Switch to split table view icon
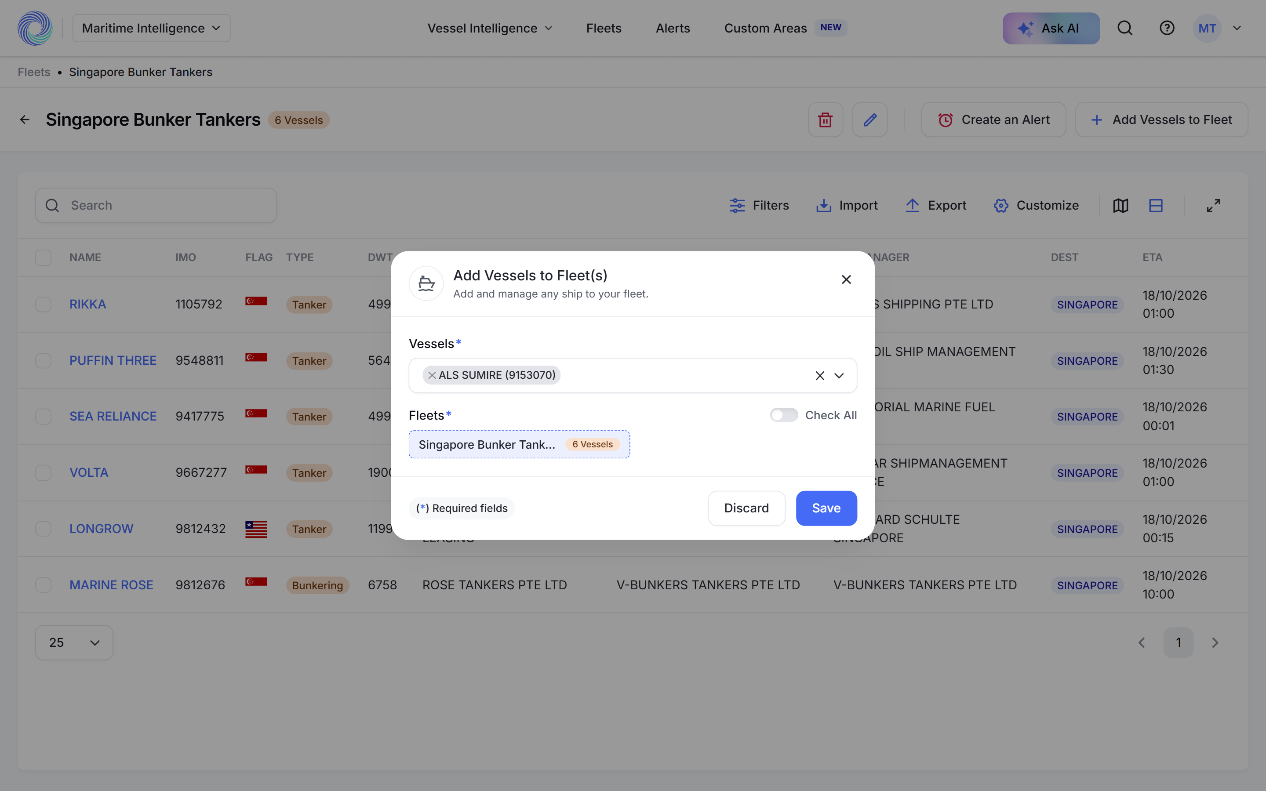This screenshot has width=1266, height=791. [1156, 206]
